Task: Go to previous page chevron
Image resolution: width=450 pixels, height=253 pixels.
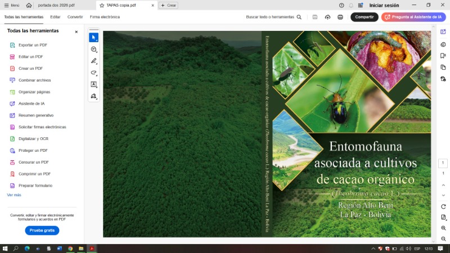Action: [443, 185]
